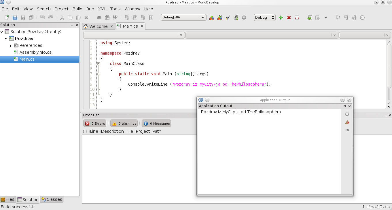This screenshot has height=210, width=392.
Task: Open the Debug layout selector
Action: 265,18
